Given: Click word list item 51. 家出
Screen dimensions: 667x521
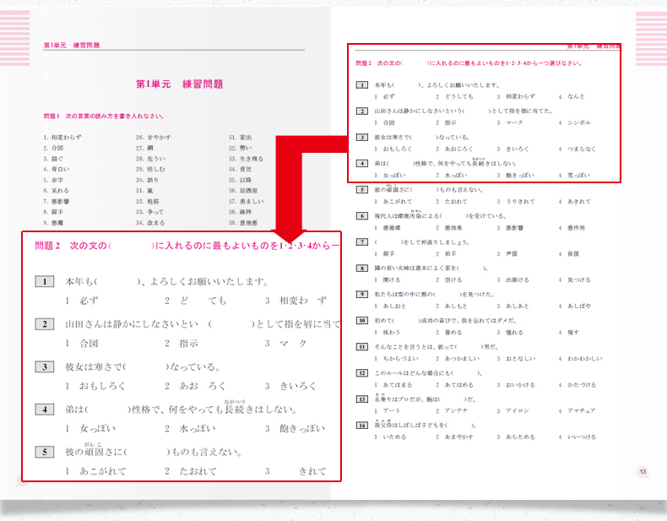Looking at the screenshot, I should coord(241,136).
